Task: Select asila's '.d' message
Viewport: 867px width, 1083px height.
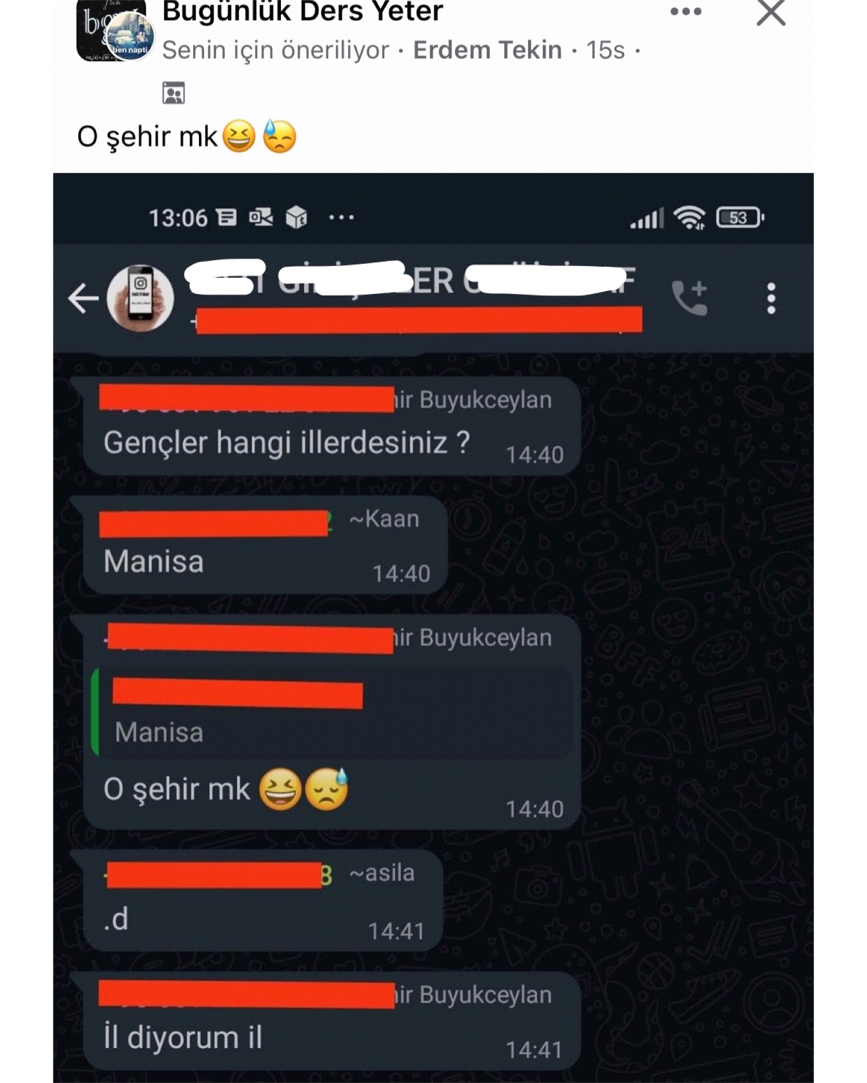Action: coord(262,900)
